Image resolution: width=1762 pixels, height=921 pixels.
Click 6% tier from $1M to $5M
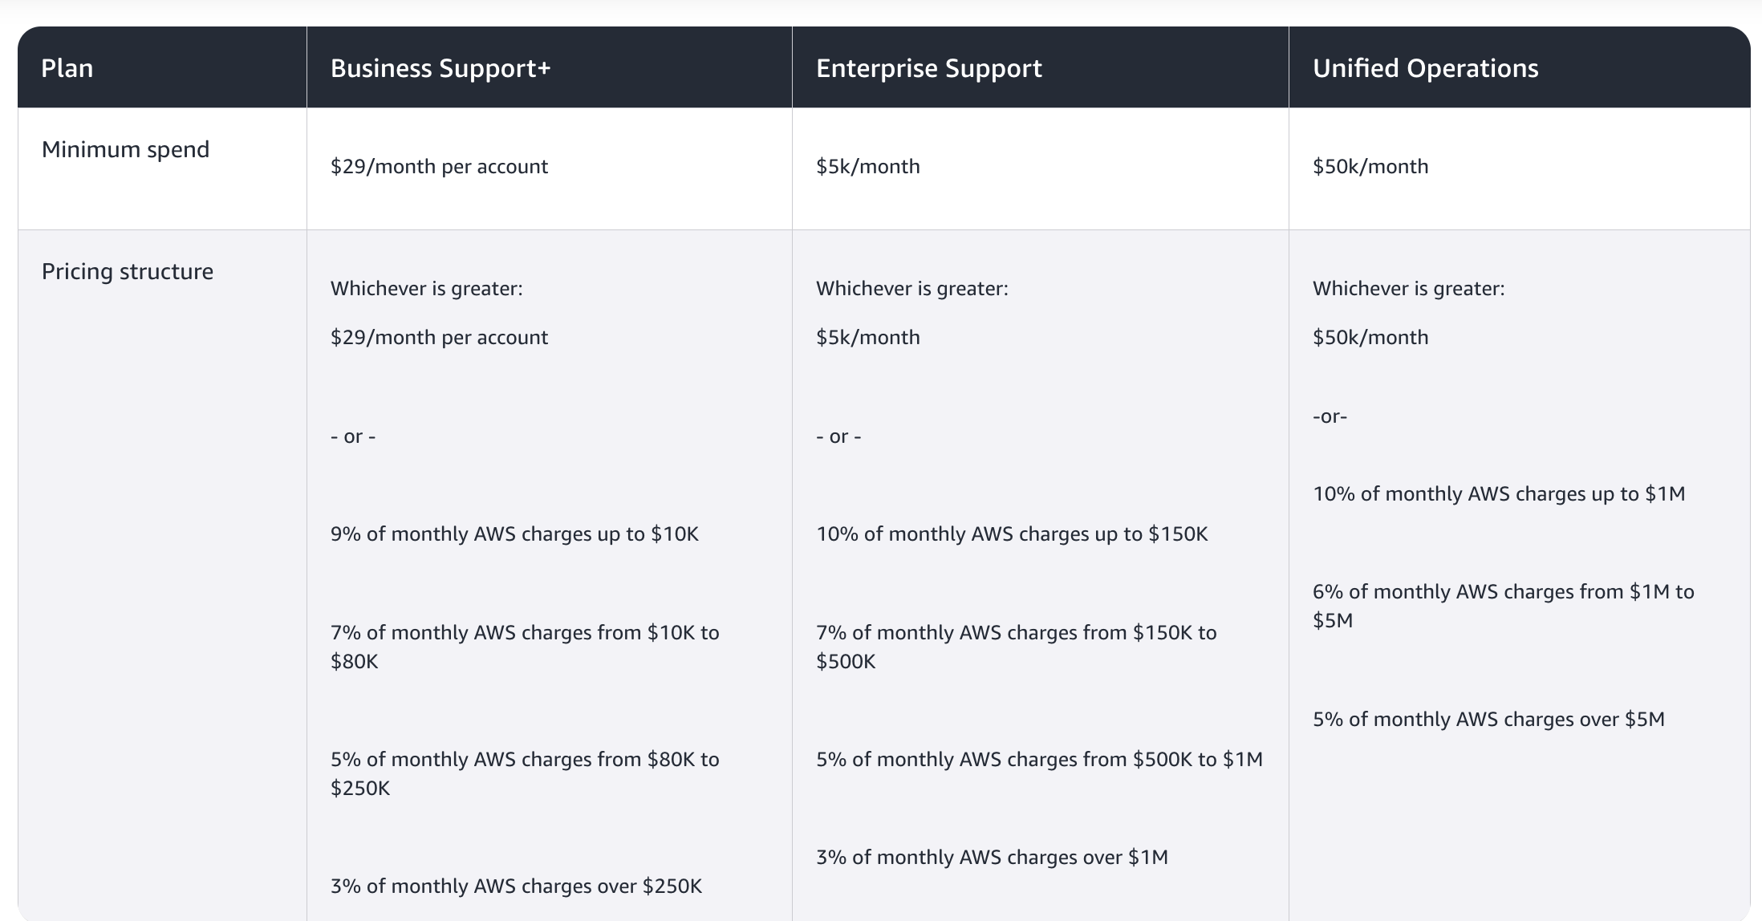tap(1503, 606)
